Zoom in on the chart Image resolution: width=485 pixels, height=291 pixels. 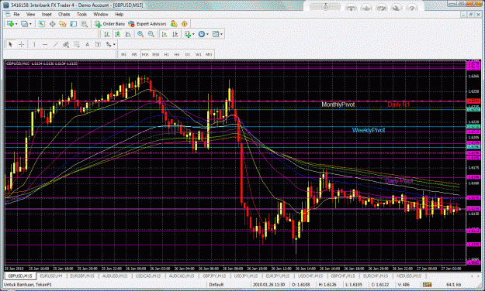click(x=140, y=34)
